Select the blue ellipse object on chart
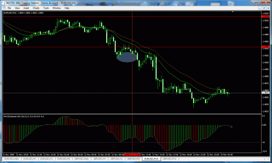 pyautogui.click(x=127, y=57)
